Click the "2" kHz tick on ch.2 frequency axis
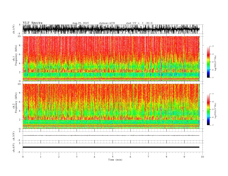 (x=20, y=120)
